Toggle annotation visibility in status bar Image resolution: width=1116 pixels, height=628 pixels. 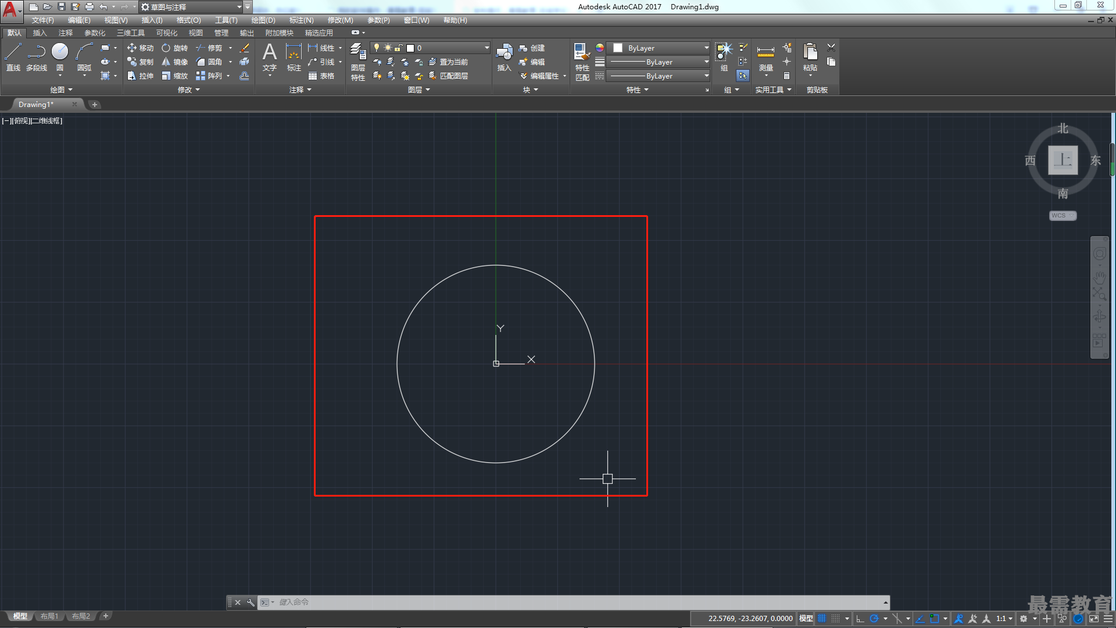tap(958, 619)
